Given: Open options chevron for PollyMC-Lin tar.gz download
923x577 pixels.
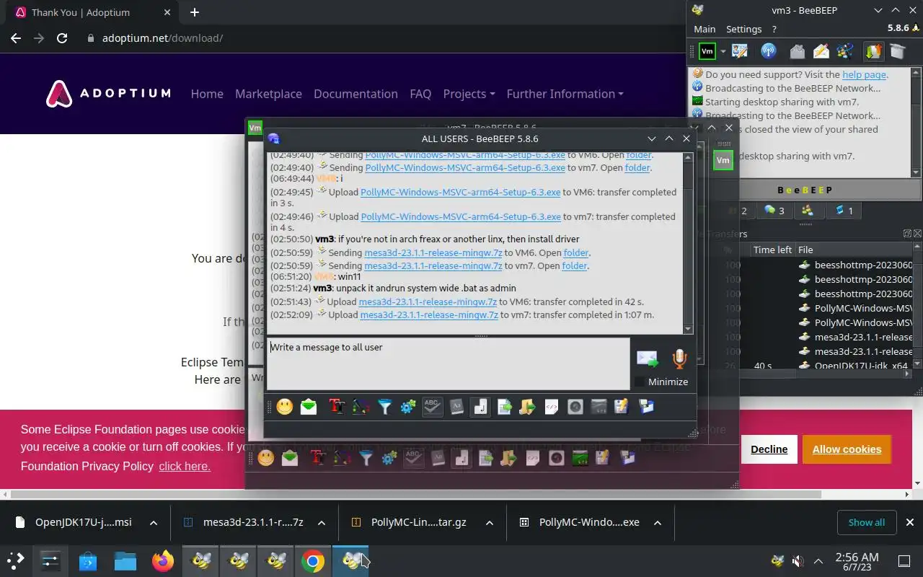Looking at the screenshot, I should coord(490,523).
